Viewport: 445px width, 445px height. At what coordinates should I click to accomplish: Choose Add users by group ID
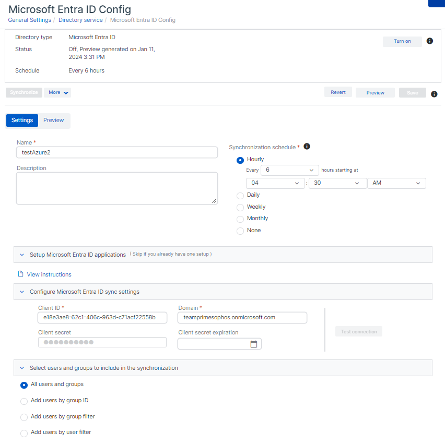24,401
